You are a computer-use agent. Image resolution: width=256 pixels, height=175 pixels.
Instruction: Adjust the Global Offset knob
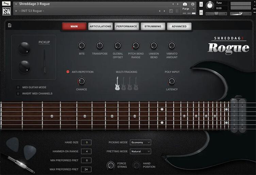[117, 45]
